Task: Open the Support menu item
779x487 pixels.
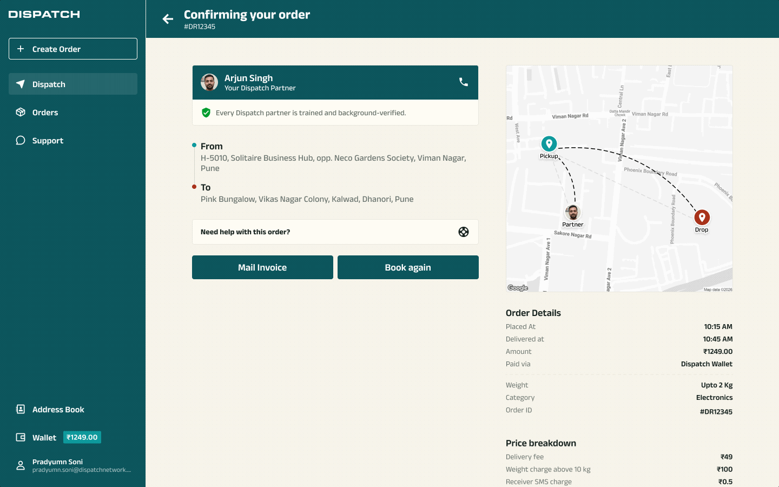Action: click(73, 140)
